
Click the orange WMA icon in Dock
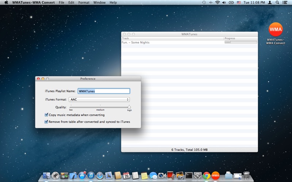tap(215, 175)
